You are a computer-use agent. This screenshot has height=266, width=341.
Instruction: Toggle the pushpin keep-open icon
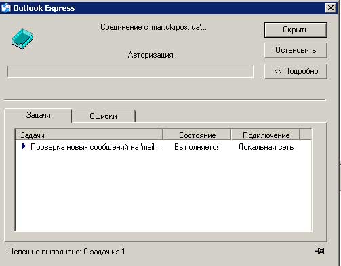coord(319,251)
